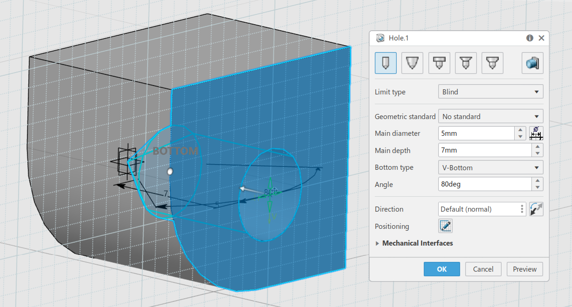Open the three-dot menu in the Direction field
The image size is (572, 307).
[522, 209]
